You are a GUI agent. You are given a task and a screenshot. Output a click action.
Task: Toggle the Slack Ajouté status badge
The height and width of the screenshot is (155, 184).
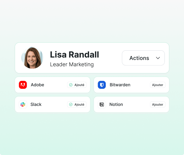77,104
